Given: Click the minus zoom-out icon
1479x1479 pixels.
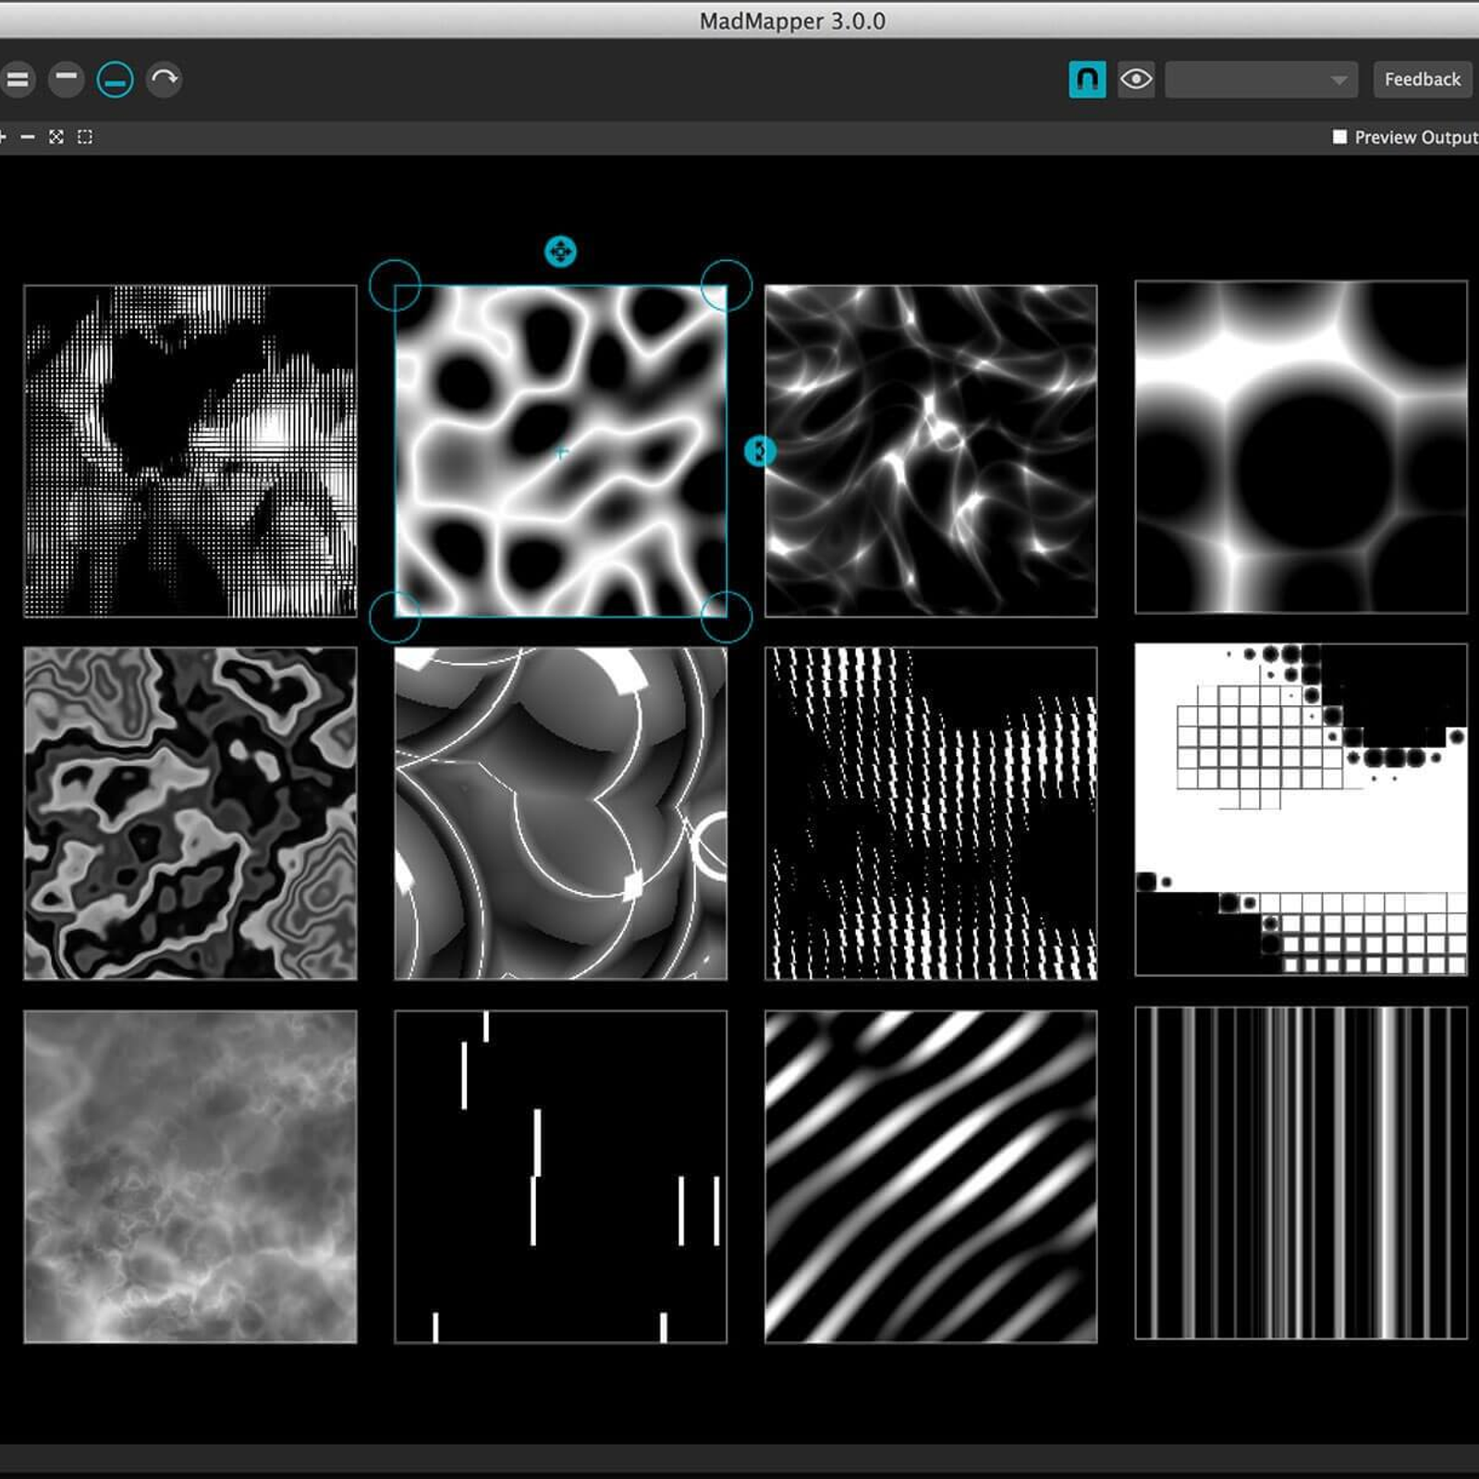Looking at the screenshot, I should [x=28, y=137].
